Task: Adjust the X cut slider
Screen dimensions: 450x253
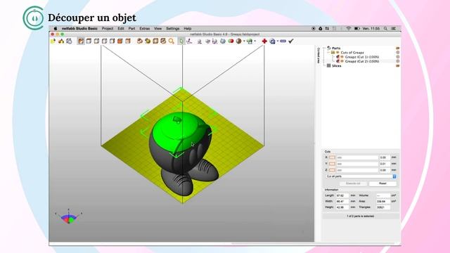Action: point(357,157)
